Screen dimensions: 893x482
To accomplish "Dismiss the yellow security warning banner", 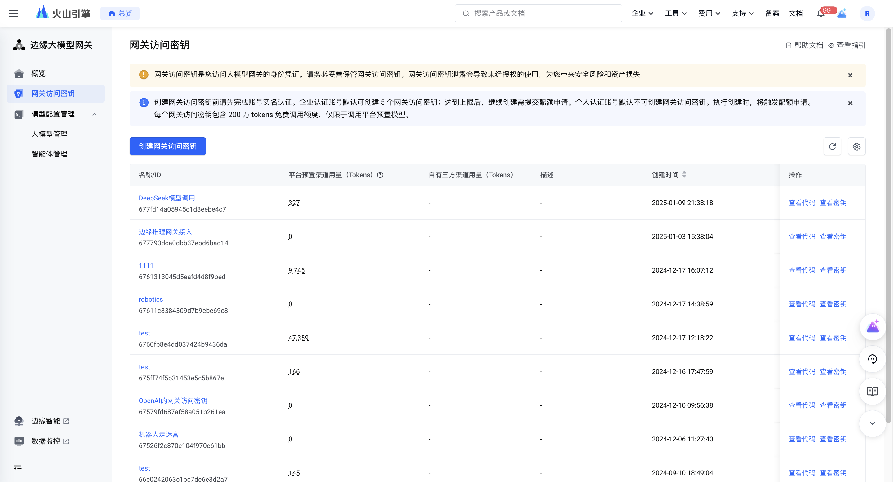I will (x=850, y=76).
